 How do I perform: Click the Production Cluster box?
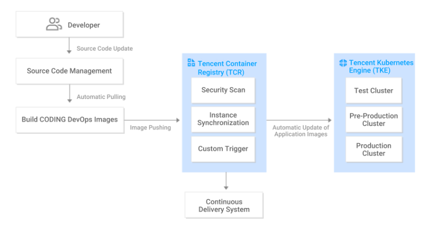pyautogui.click(x=374, y=149)
